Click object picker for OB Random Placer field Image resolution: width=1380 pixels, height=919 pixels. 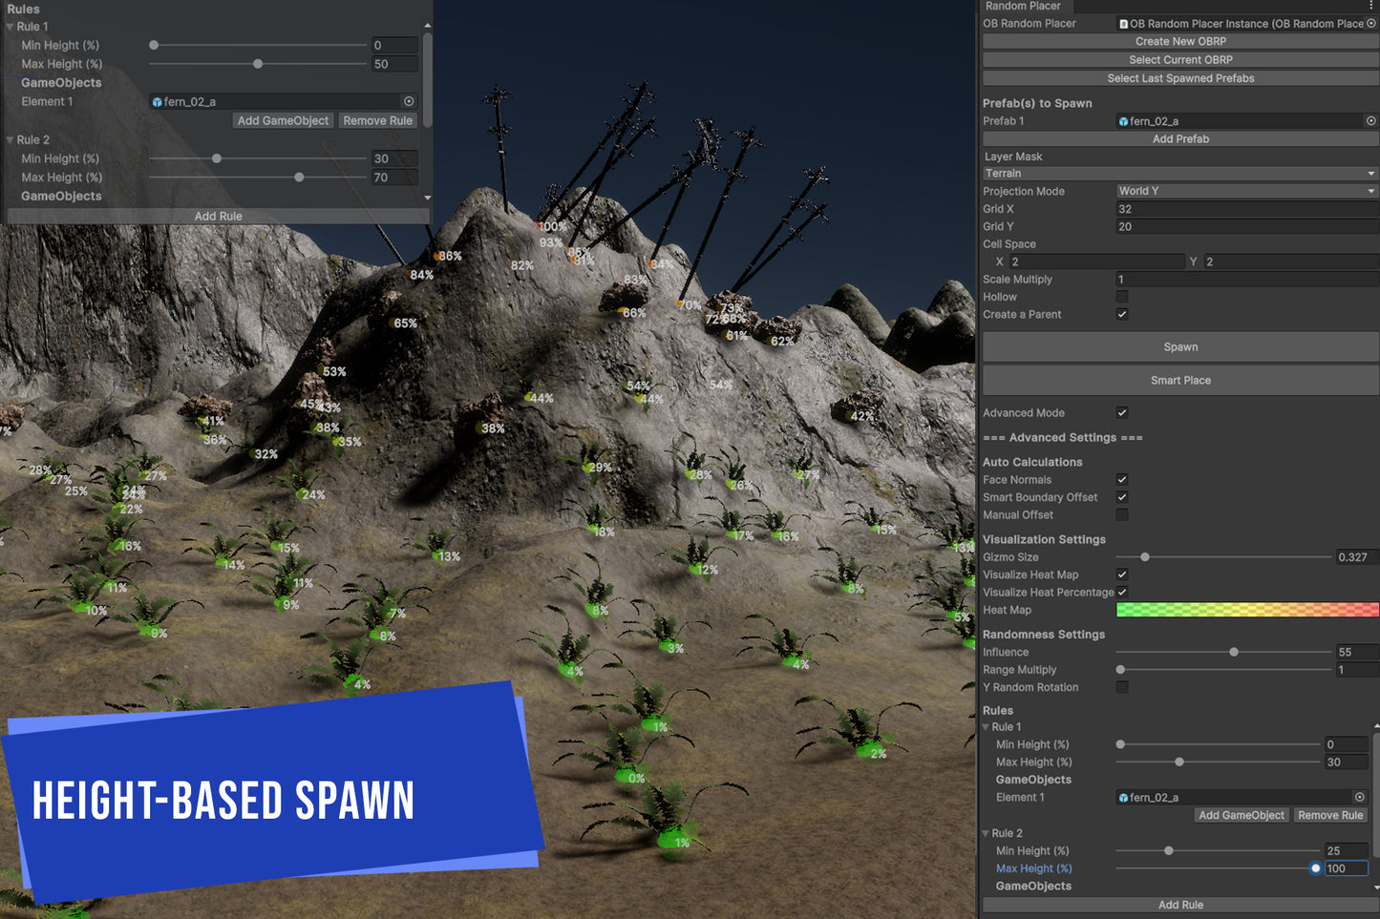(1371, 24)
